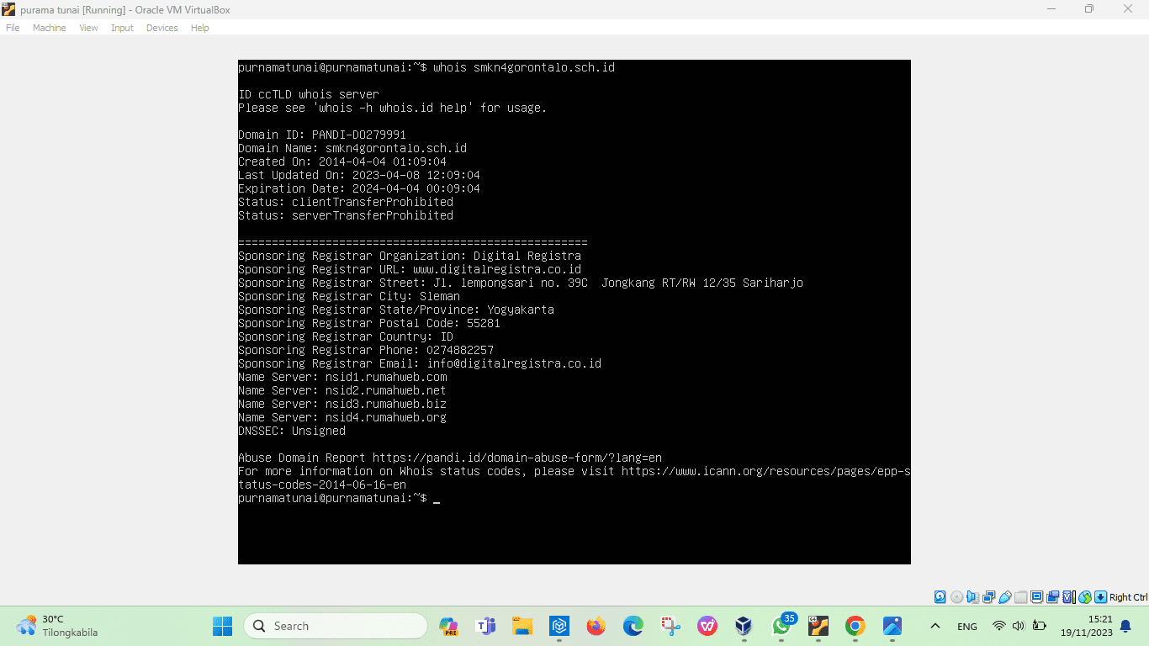Click the serverTransferProhibited status line
The image size is (1149, 646).
tap(346, 215)
